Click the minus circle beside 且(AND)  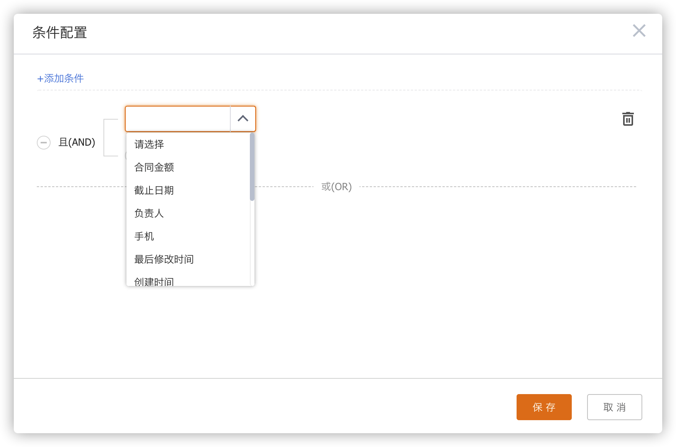coord(44,143)
